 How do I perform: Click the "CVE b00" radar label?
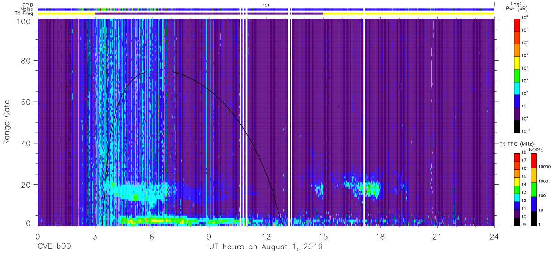[54, 247]
